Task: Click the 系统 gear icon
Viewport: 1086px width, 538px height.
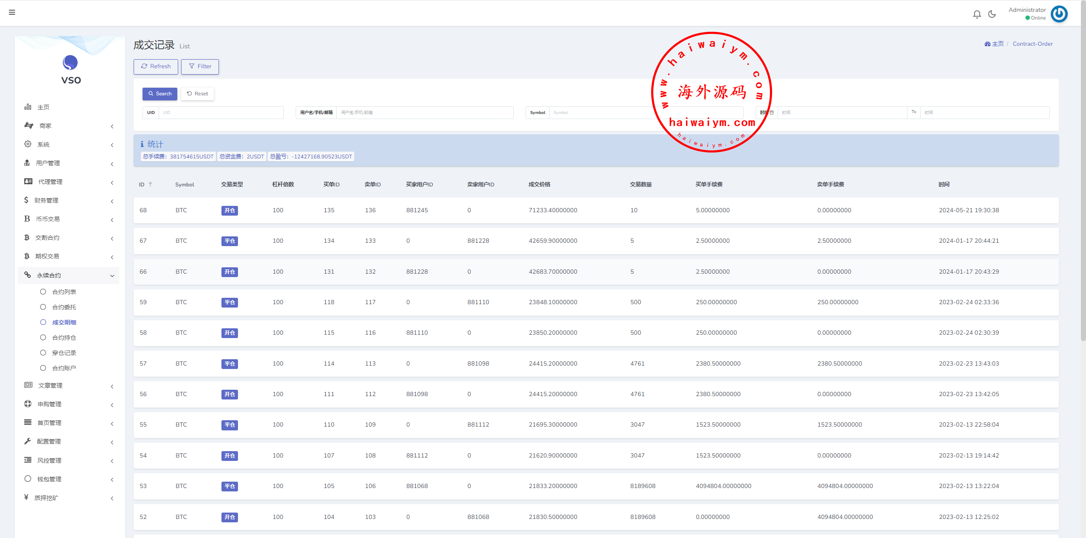Action: coord(28,144)
